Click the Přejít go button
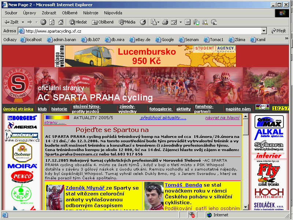293x220 pixels. [x=278, y=31]
